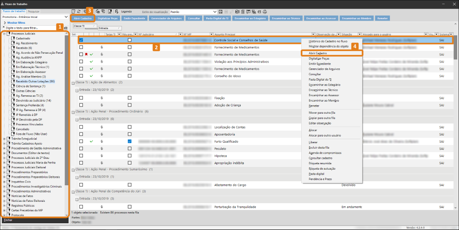Tick selection checkbox for Fixação row
The height and width of the screenshot is (230, 459).
coord(81,98)
